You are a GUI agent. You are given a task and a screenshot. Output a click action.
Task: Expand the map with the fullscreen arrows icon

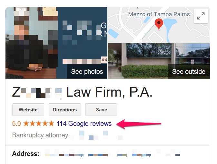pos(201,16)
